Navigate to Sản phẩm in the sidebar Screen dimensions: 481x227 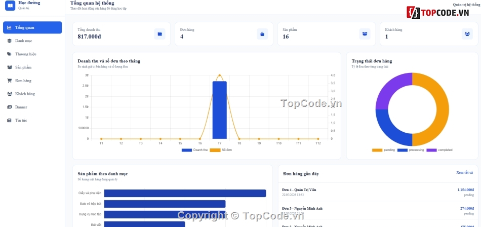(32, 67)
